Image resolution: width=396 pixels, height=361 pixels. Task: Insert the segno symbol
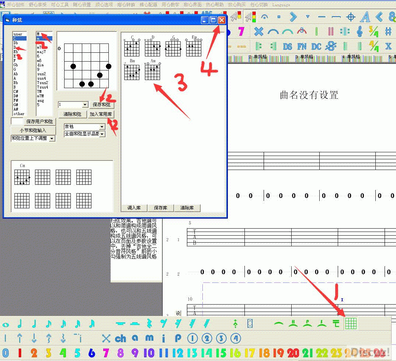pyautogui.click(x=331, y=46)
